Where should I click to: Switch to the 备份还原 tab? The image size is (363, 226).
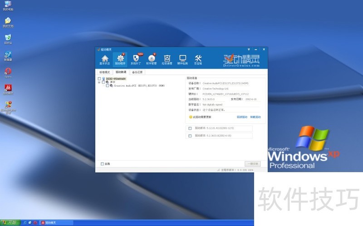coord(137,72)
